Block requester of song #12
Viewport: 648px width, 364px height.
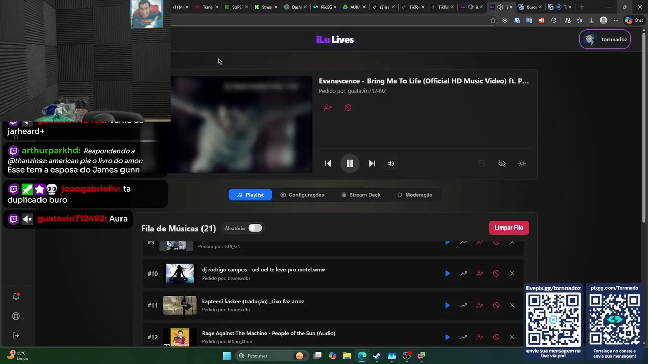(480, 337)
